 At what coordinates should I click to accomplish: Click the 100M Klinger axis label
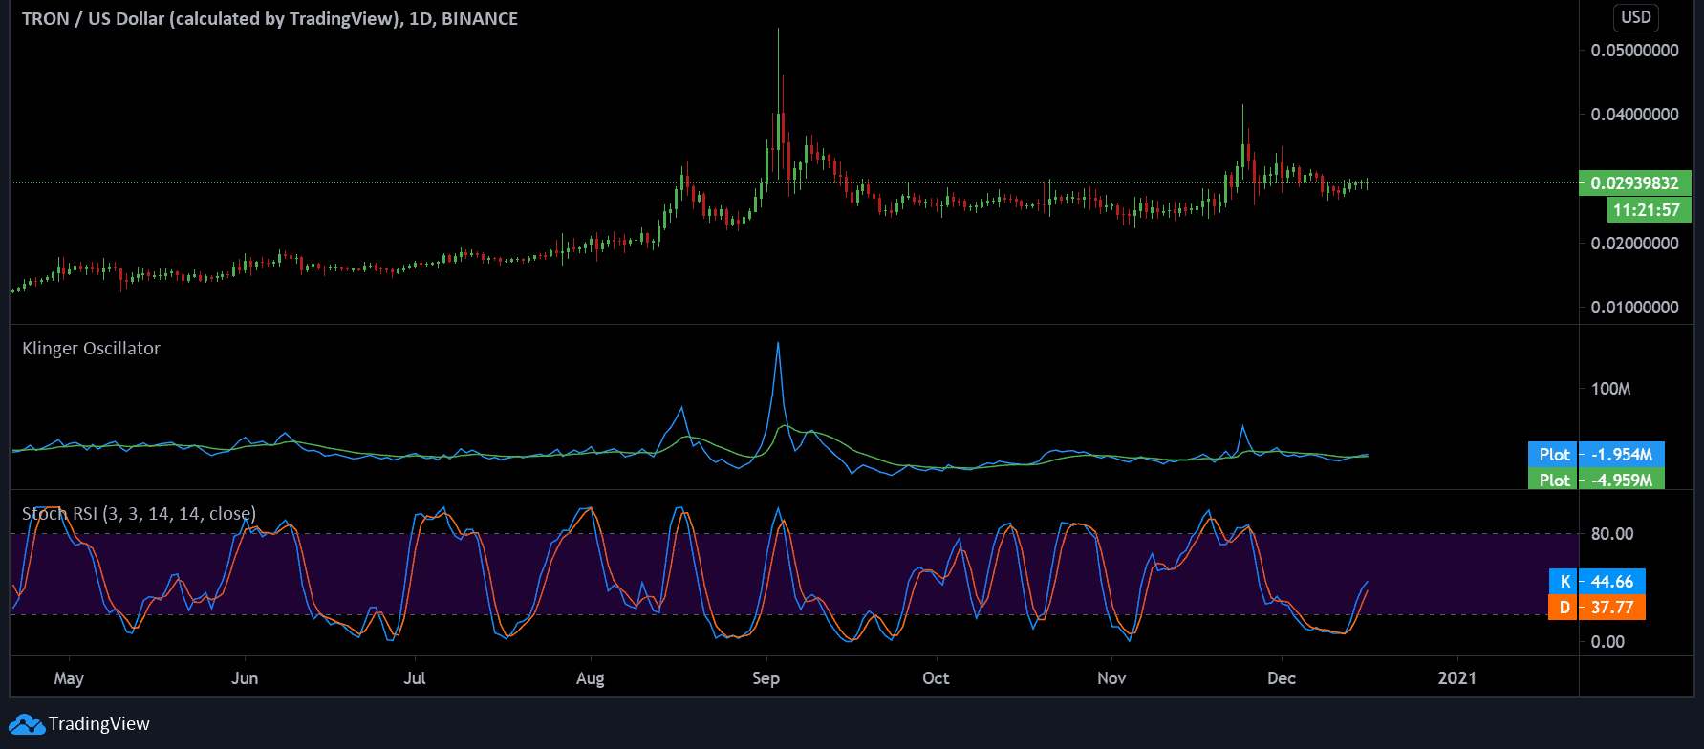(x=1610, y=389)
